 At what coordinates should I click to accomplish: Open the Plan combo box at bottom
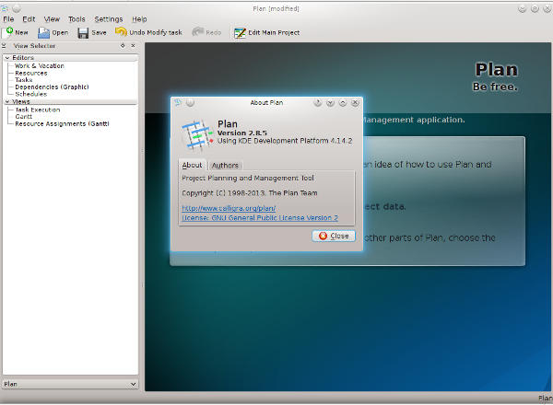click(x=70, y=384)
